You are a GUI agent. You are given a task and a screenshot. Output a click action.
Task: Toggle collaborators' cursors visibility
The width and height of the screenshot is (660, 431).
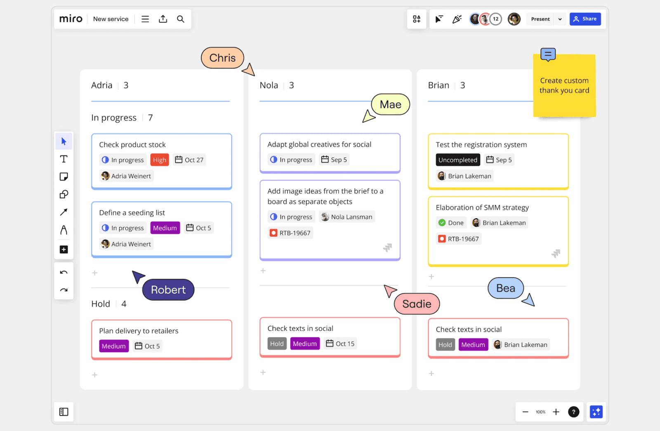tap(439, 19)
